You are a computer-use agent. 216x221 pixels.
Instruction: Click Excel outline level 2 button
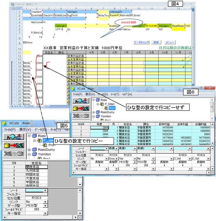[x=15, y=8]
